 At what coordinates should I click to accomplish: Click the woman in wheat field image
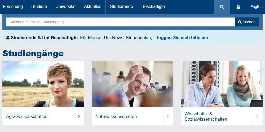point(43,84)
